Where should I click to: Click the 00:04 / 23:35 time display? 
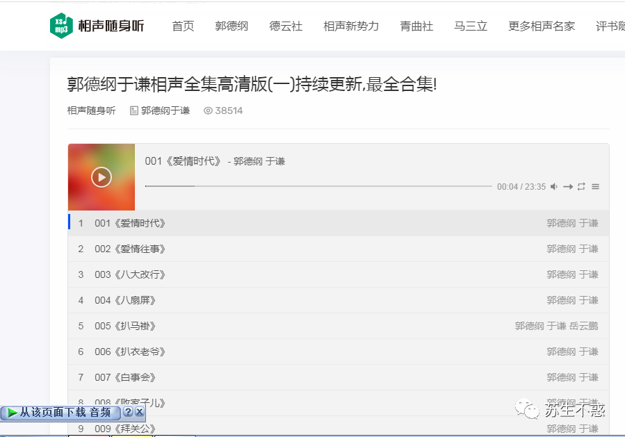(x=521, y=186)
